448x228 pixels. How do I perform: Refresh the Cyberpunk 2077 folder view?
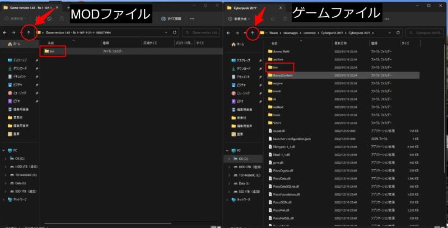pos(398,33)
